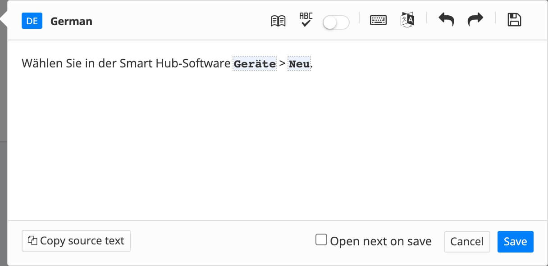Viewport: 548px width, 266px height.
Task: Click the editor tab edge marker on the left
Action: pos(4,18)
